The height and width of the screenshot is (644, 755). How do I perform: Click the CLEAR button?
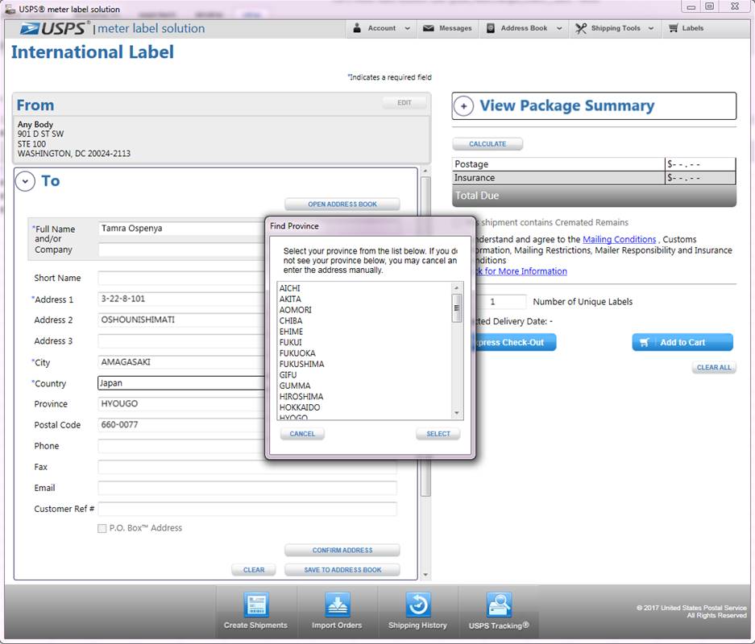pyautogui.click(x=254, y=569)
